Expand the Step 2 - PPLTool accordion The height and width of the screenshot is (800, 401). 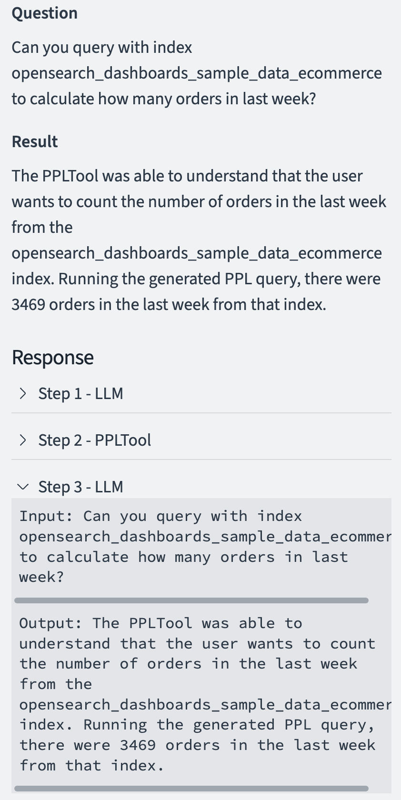point(95,440)
